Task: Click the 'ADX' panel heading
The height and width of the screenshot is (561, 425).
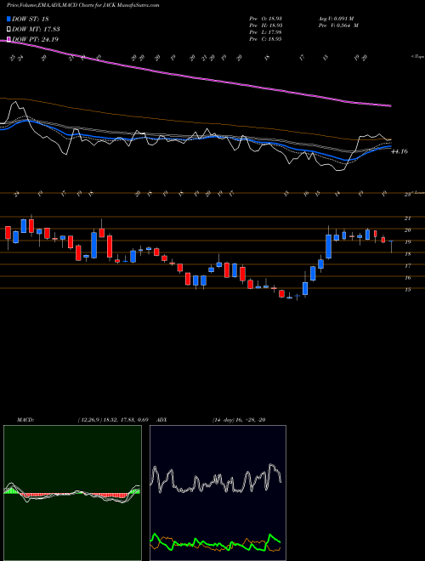Action: coord(161,420)
